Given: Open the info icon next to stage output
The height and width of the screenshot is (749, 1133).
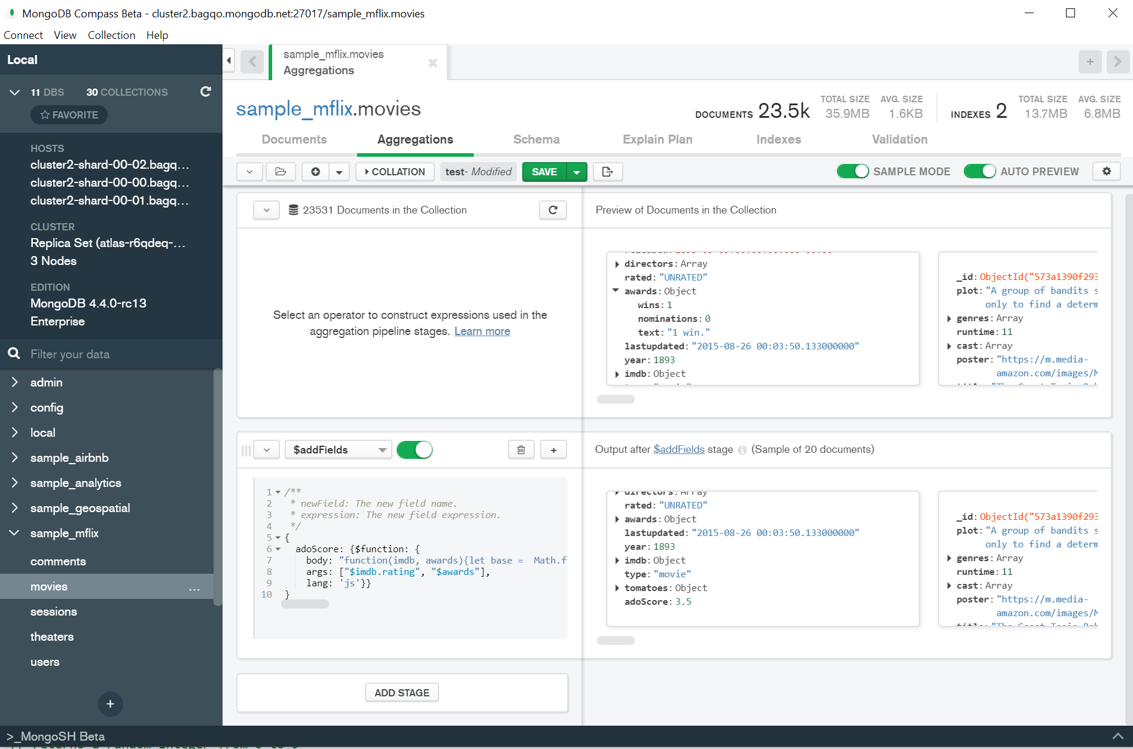Looking at the screenshot, I should click(x=742, y=450).
